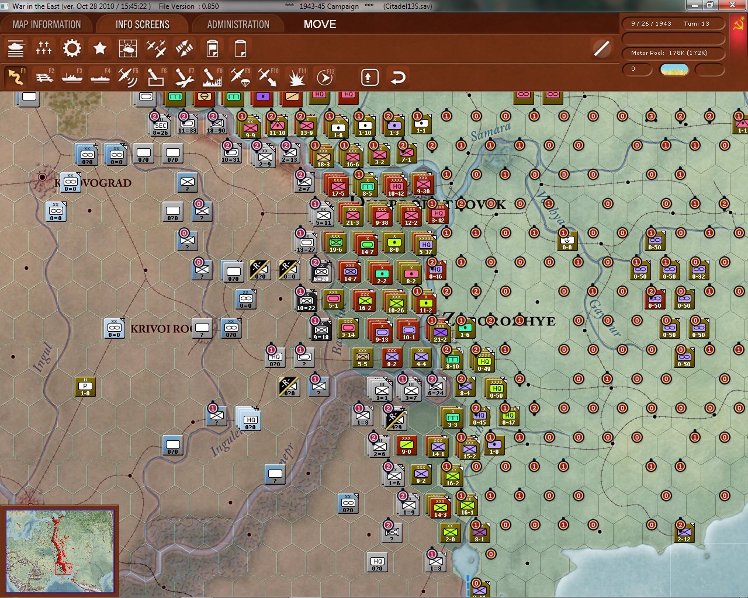Switch to the INFO SCREENS tab
The image size is (748, 598).
click(143, 25)
